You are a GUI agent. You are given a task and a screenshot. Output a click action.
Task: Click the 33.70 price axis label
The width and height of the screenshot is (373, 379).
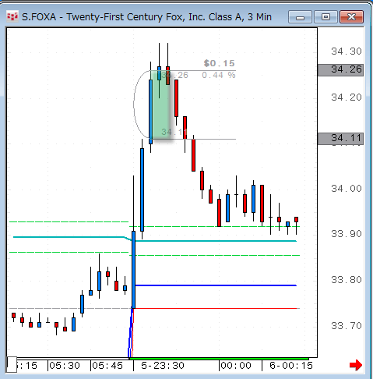[347, 325]
